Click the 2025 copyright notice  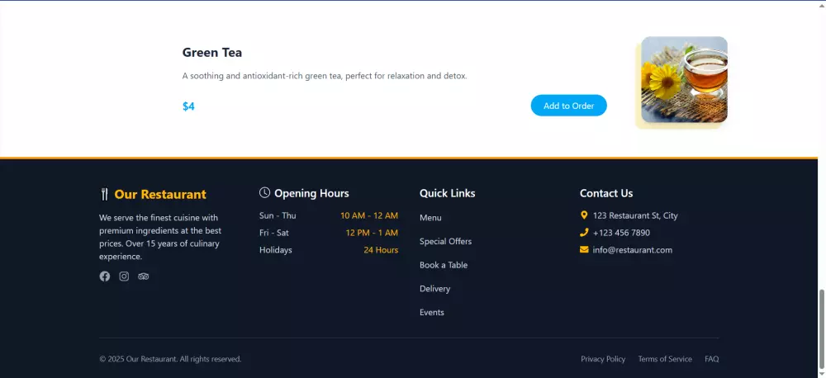tap(170, 359)
